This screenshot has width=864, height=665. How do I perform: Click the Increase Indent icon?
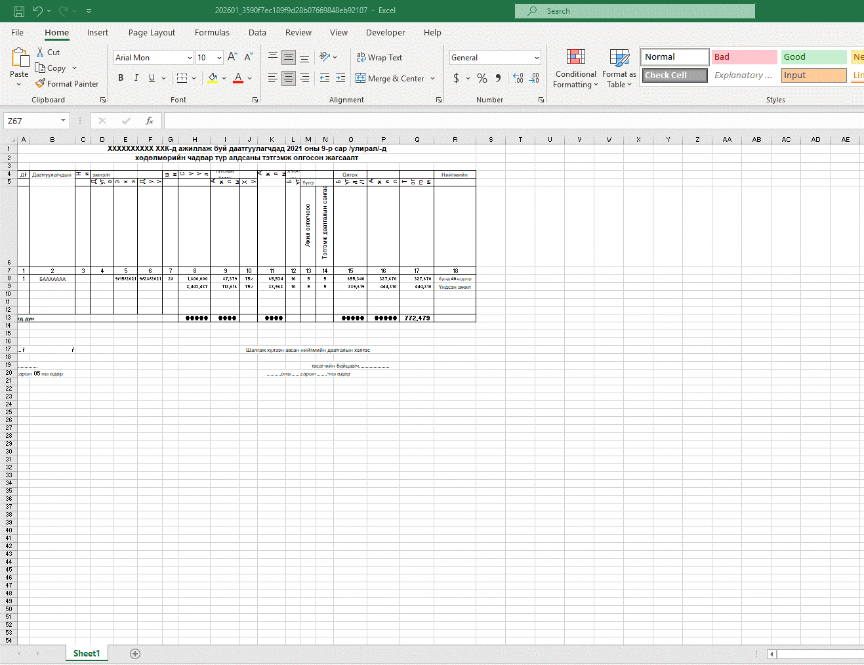pyautogui.click(x=340, y=78)
